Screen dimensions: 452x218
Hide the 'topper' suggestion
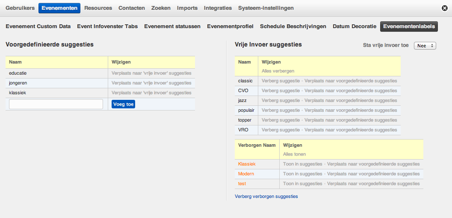click(281, 120)
